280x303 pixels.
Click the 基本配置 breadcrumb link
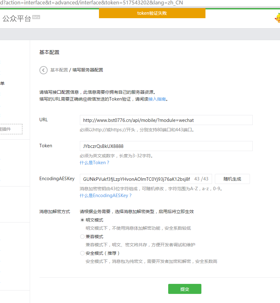tap(59, 70)
